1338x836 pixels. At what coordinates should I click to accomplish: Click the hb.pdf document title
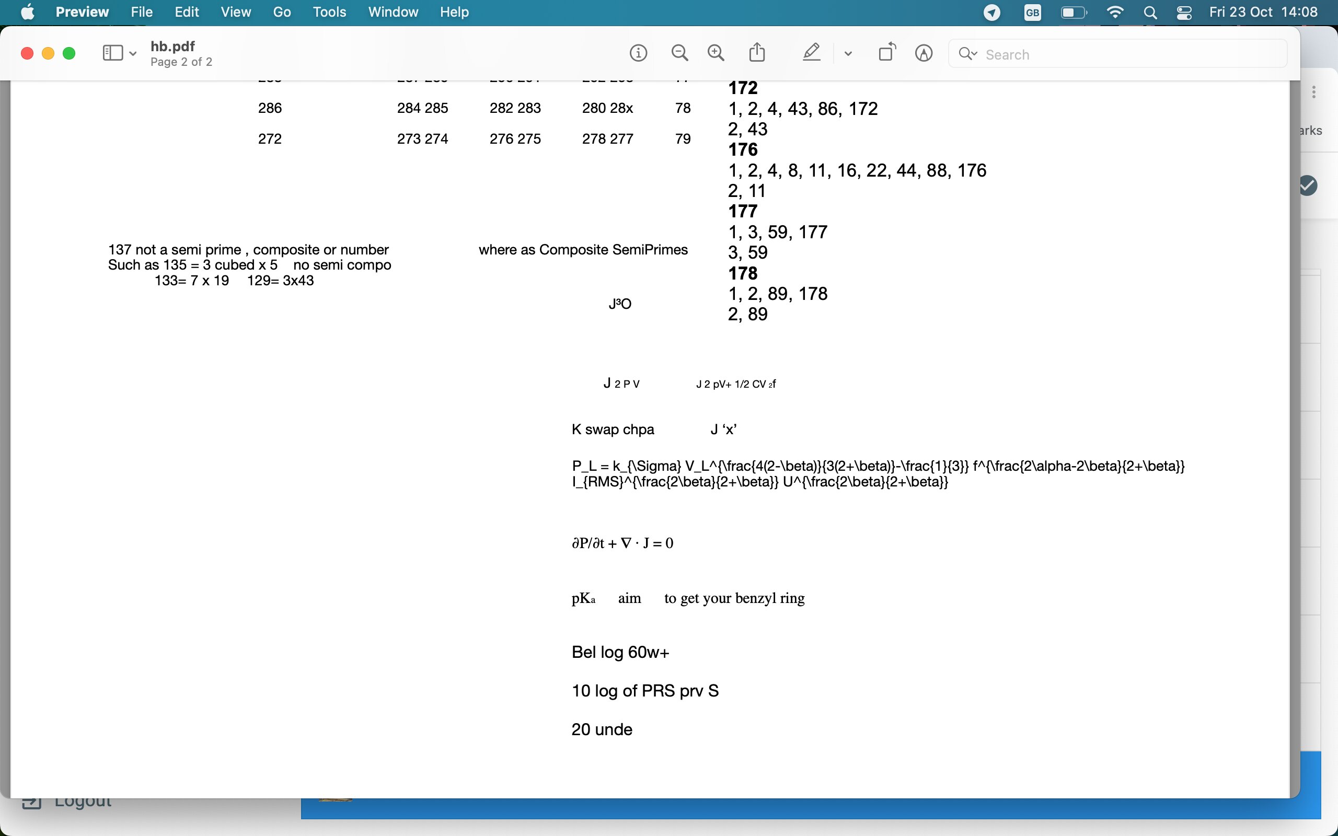tap(172, 47)
